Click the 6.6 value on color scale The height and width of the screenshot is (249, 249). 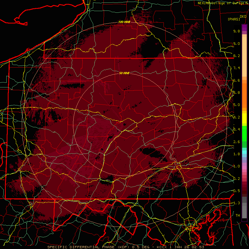point(237,80)
